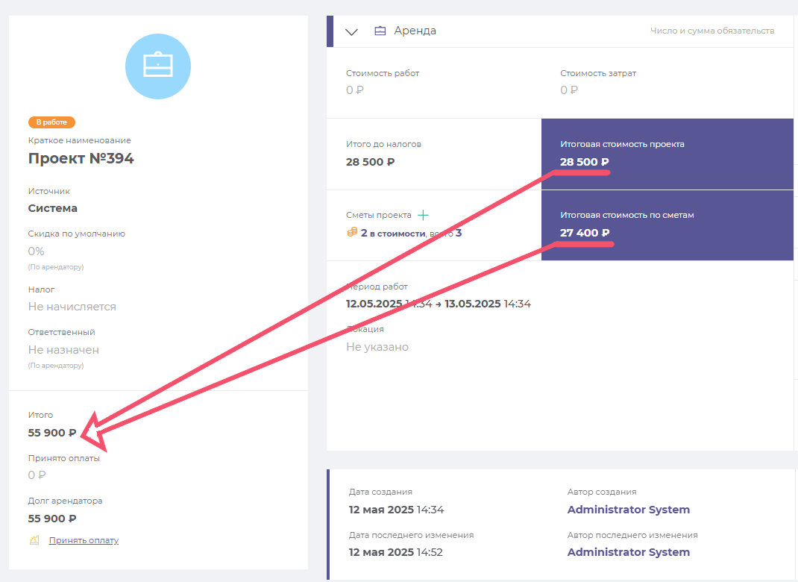Add a project estimate with the plus icon

point(423,216)
